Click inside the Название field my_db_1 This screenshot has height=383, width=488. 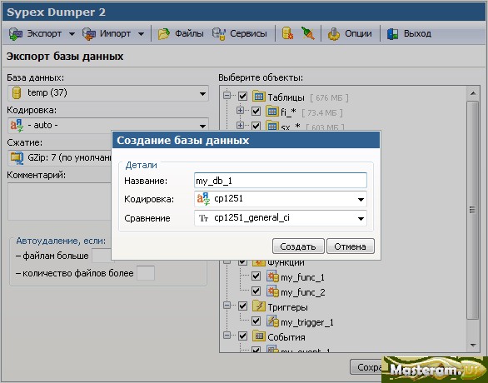(x=281, y=181)
